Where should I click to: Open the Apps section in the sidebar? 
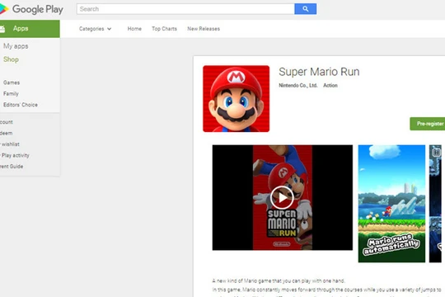point(30,29)
